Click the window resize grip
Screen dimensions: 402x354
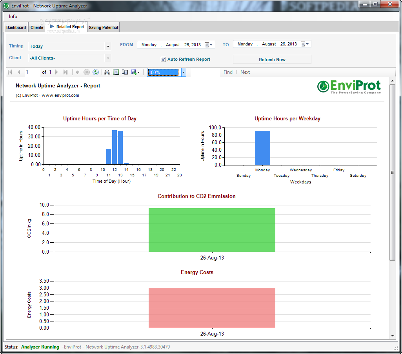click(x=396, y=348)
